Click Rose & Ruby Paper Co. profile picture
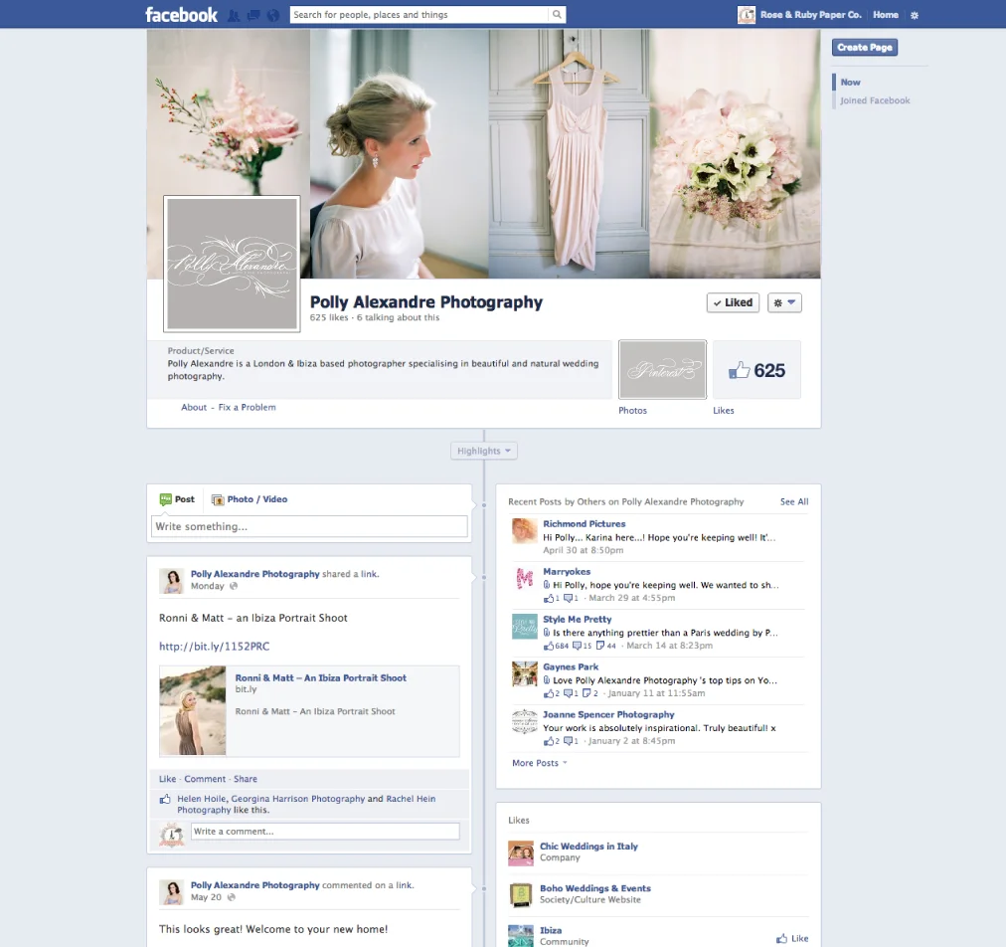This screenshot has height=947, width=1006. [747, 15]
